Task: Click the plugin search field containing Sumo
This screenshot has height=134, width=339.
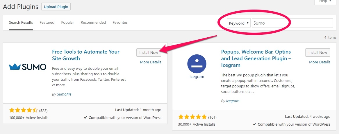Action: click(x=292, y=23)
